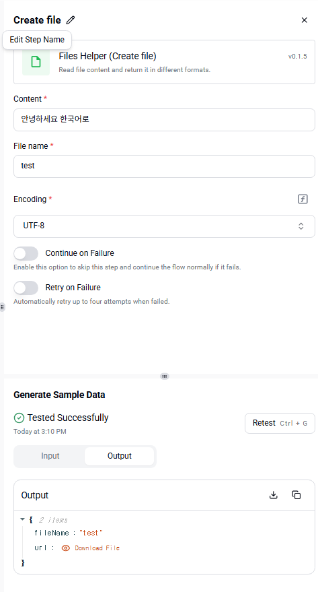The width and height of the screenshot is (318, 592).
Task: Copy output with the copy icon
Action: click(x=296, y=495)
